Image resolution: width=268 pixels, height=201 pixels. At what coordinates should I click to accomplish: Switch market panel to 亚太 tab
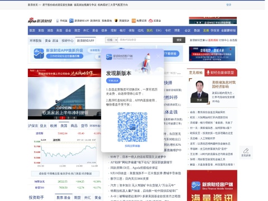(44, 126)
